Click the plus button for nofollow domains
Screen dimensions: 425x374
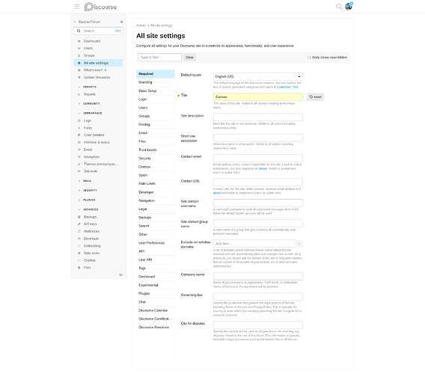pyautogui.click(x=299, y=244)
